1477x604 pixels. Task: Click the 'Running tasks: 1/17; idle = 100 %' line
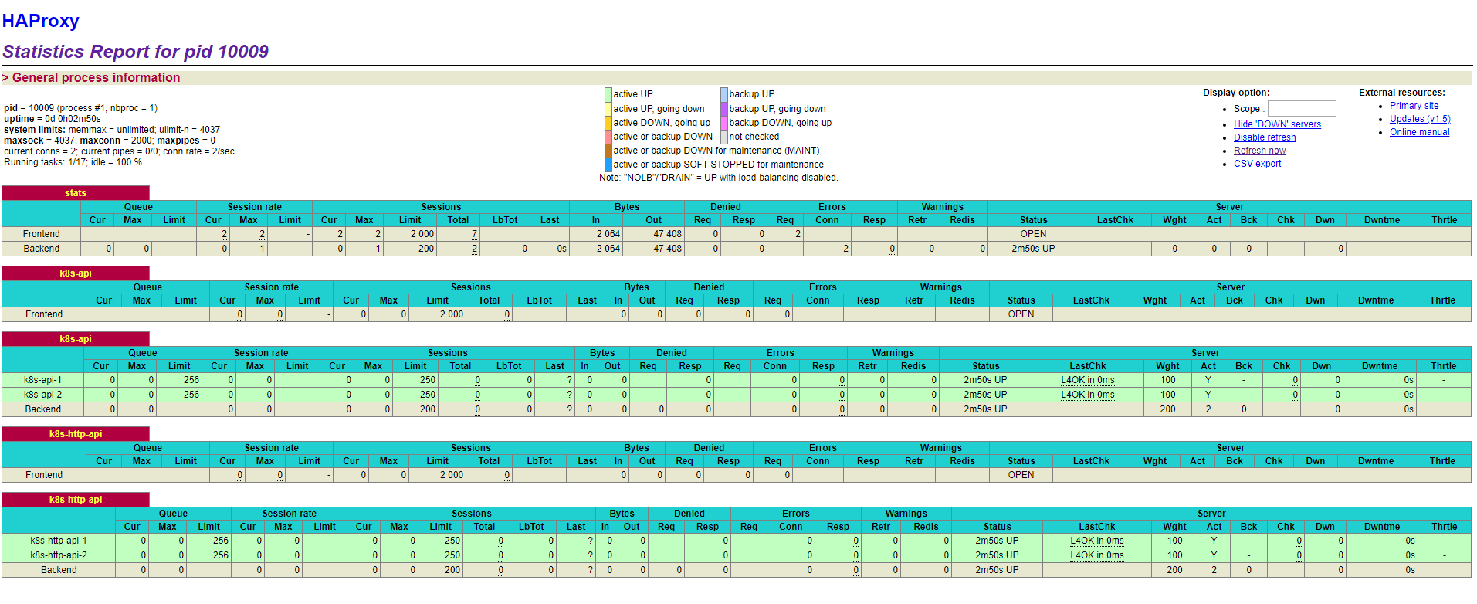point(73,162)
